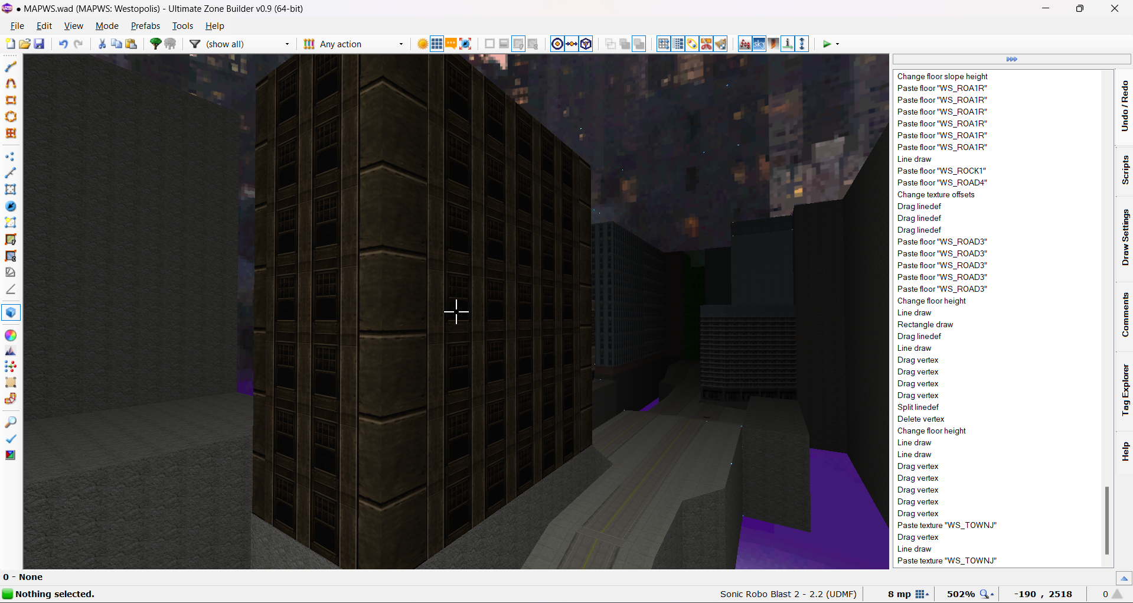Click the redo arrow icon
1133x603 pixels.
pyautogui.click(x=78, y=44)
